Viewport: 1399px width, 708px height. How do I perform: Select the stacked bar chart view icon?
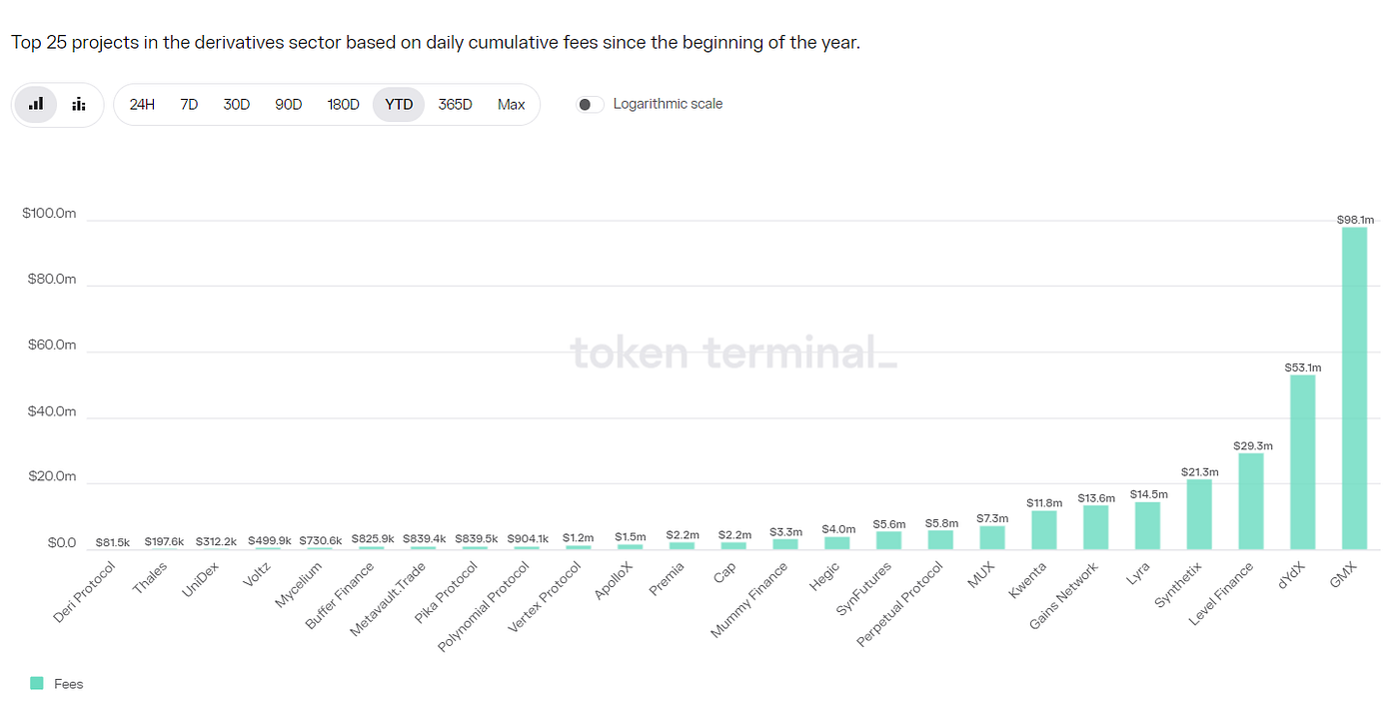tap(35, 104)
